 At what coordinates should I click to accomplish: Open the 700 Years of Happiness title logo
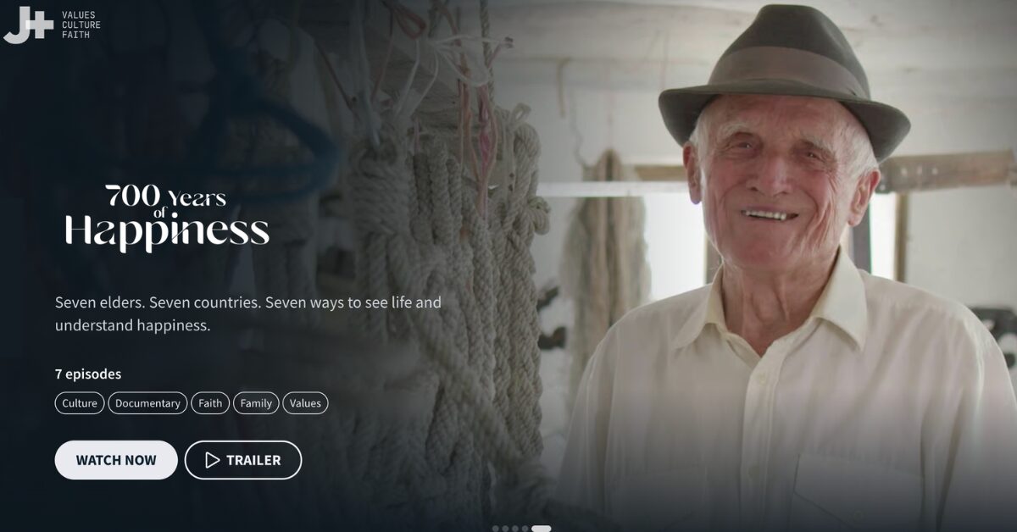click(x=167, y=217)
